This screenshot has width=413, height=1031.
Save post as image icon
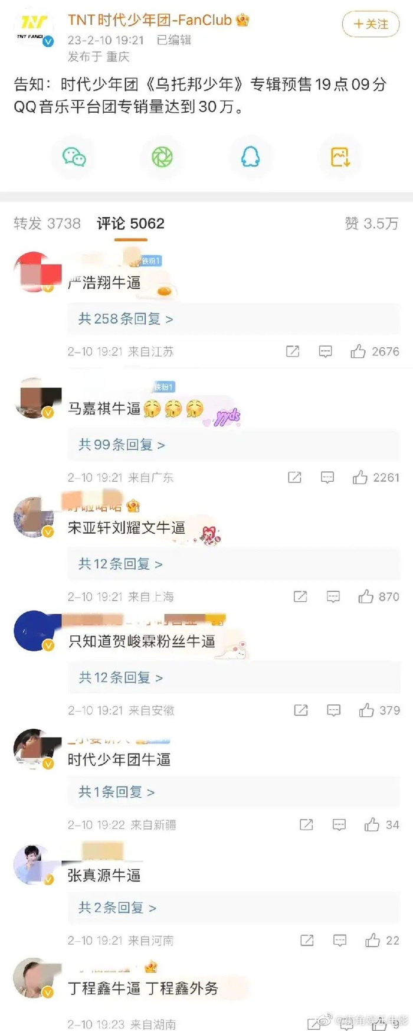pyautogui.click(x=340, y=157)
